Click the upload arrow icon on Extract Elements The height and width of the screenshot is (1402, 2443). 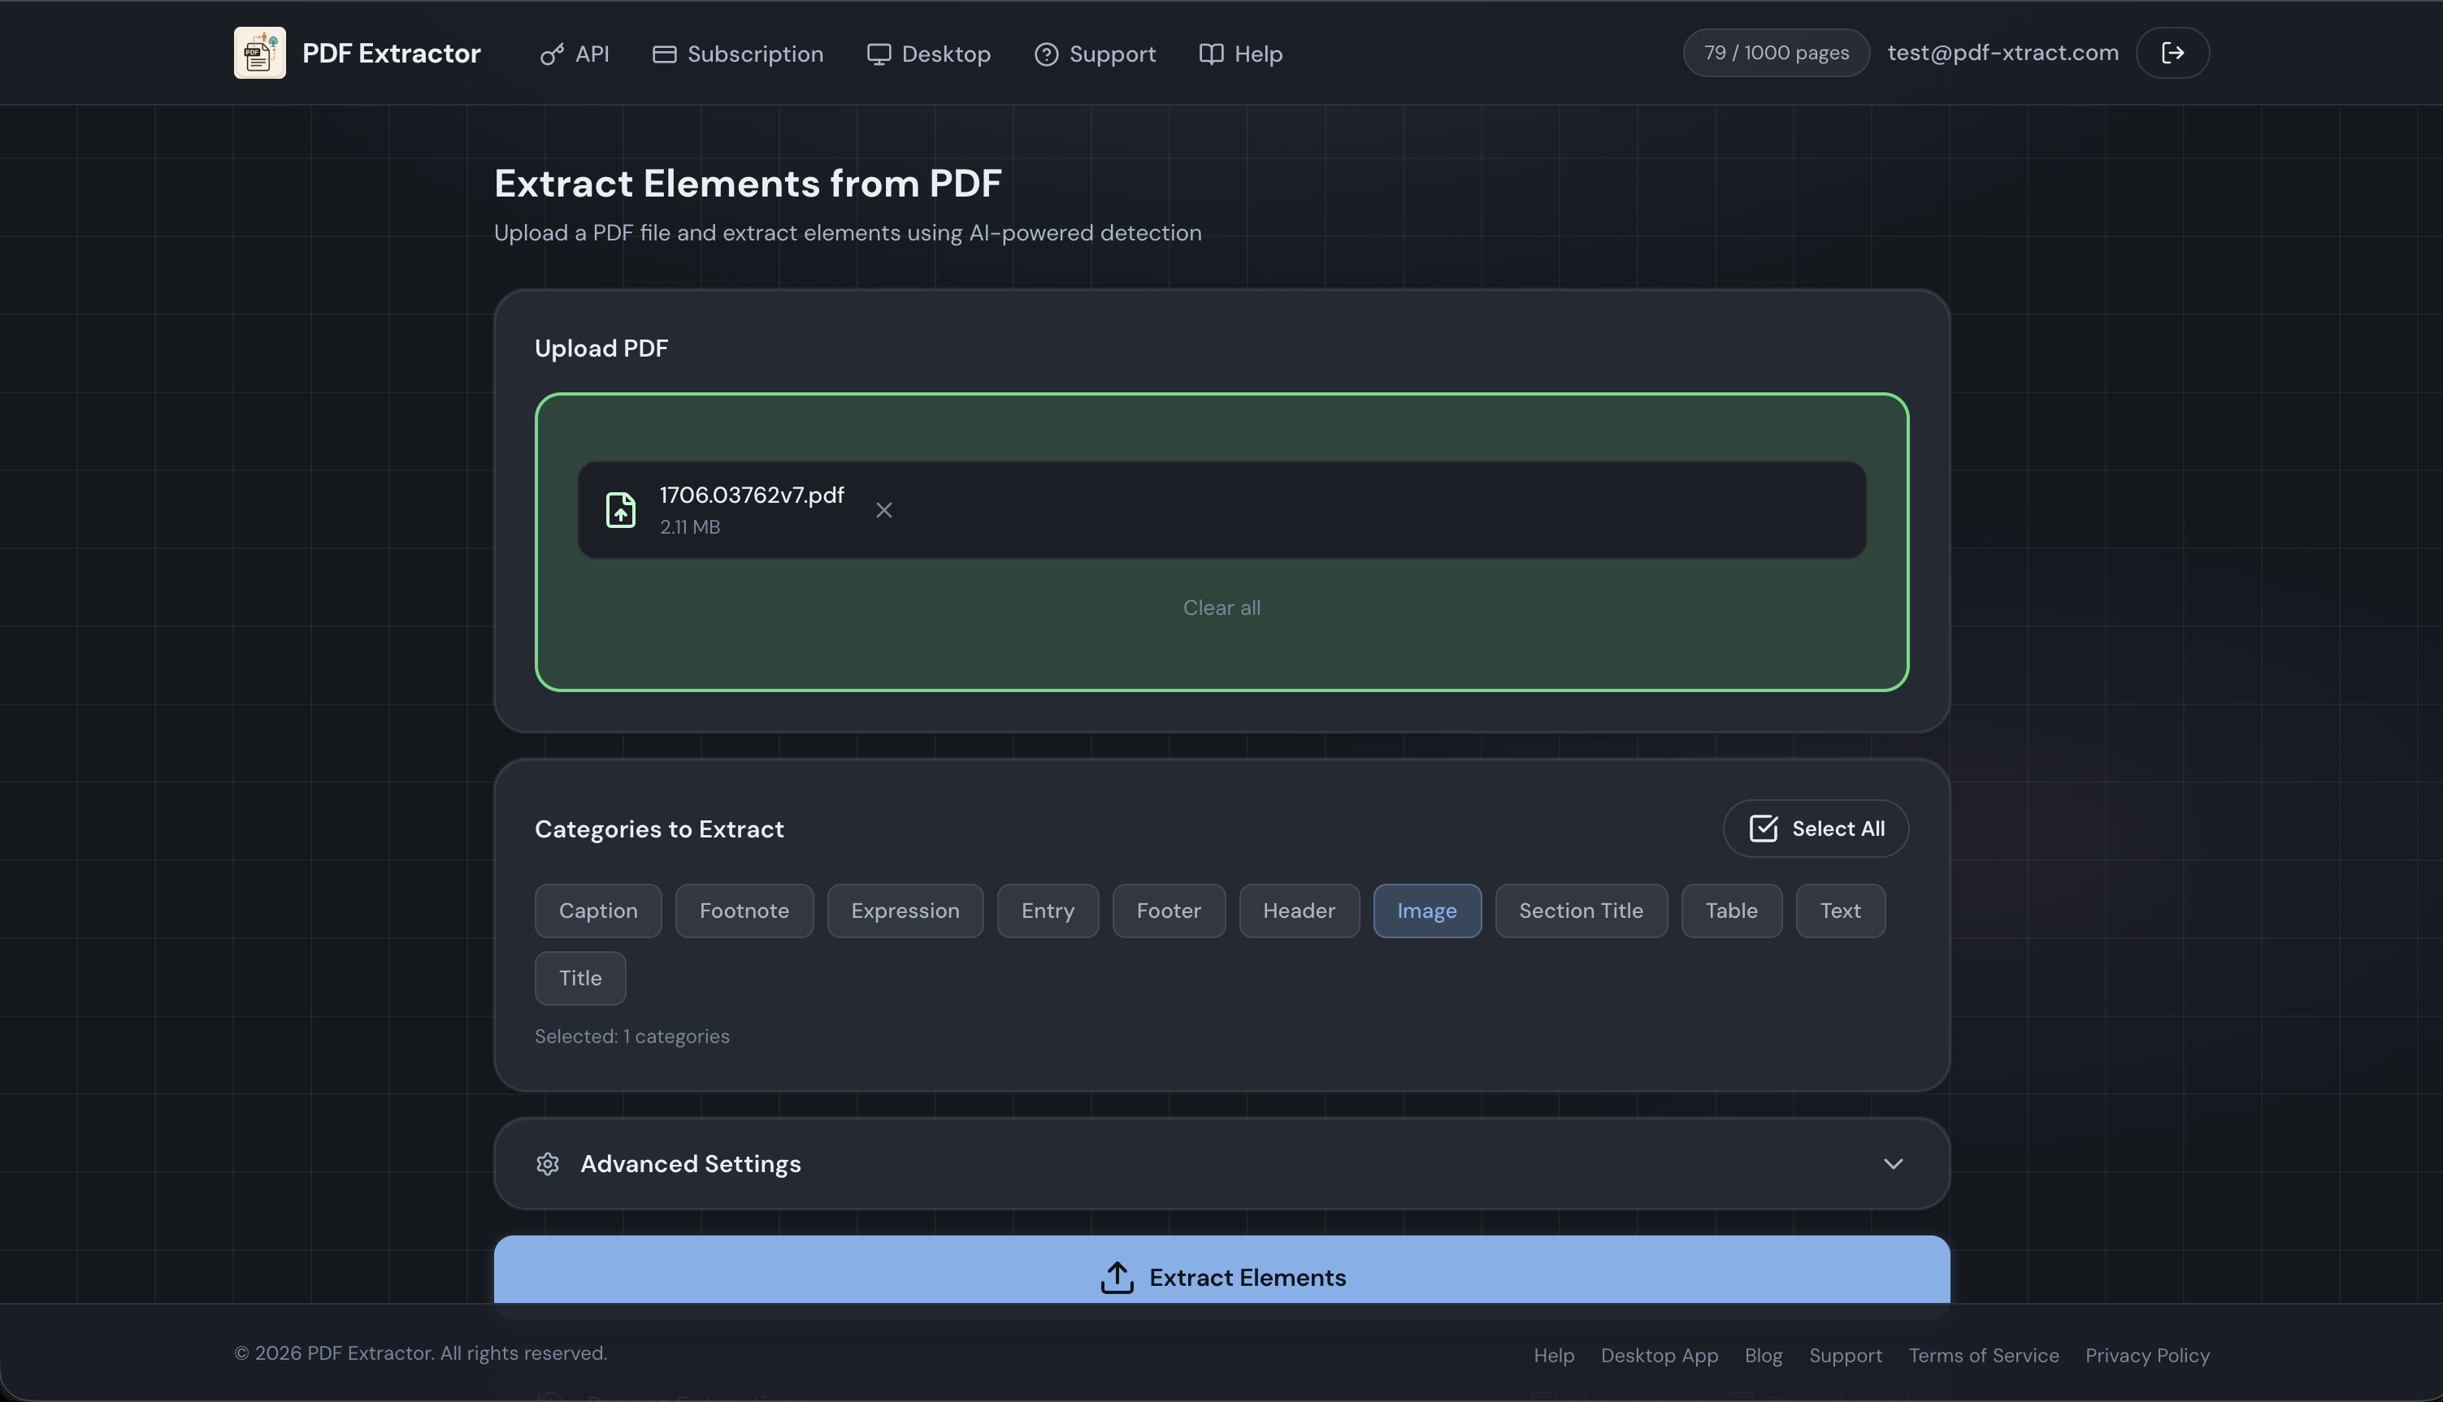pyautogui.click(x=1117, y=1277)
